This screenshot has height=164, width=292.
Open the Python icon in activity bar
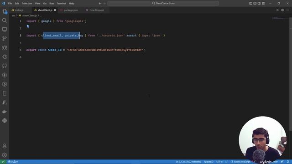click(5, 121)
